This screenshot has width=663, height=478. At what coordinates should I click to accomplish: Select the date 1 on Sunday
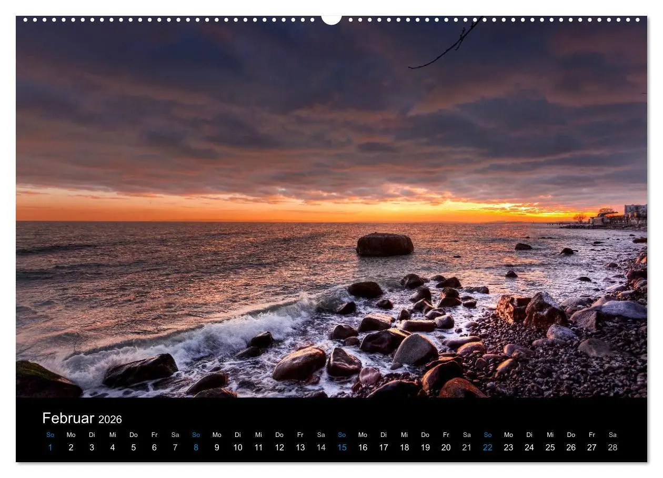coord(51,447)
